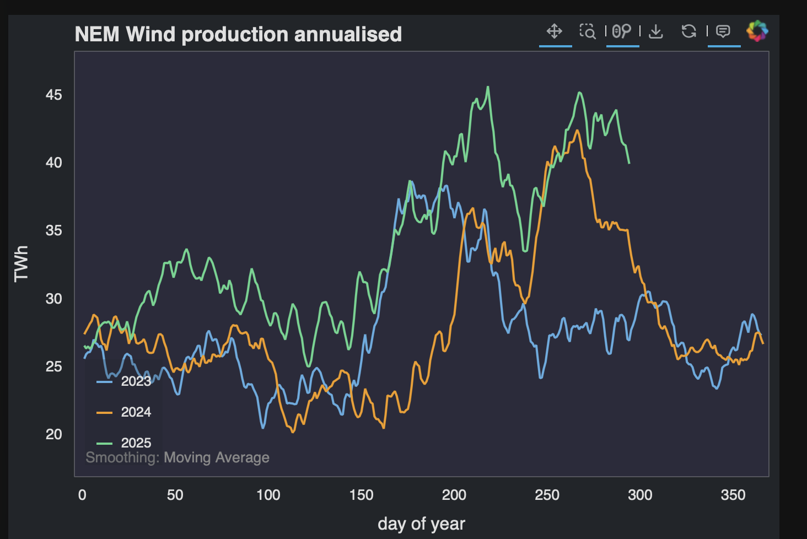The image size is (807, 539).
Task: Toggle the Wheel Zoom tool
Action: point(622,31)
